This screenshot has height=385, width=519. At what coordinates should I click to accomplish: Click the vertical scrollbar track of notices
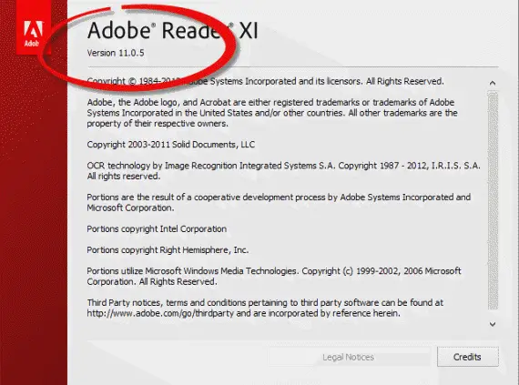click(493, 201)
